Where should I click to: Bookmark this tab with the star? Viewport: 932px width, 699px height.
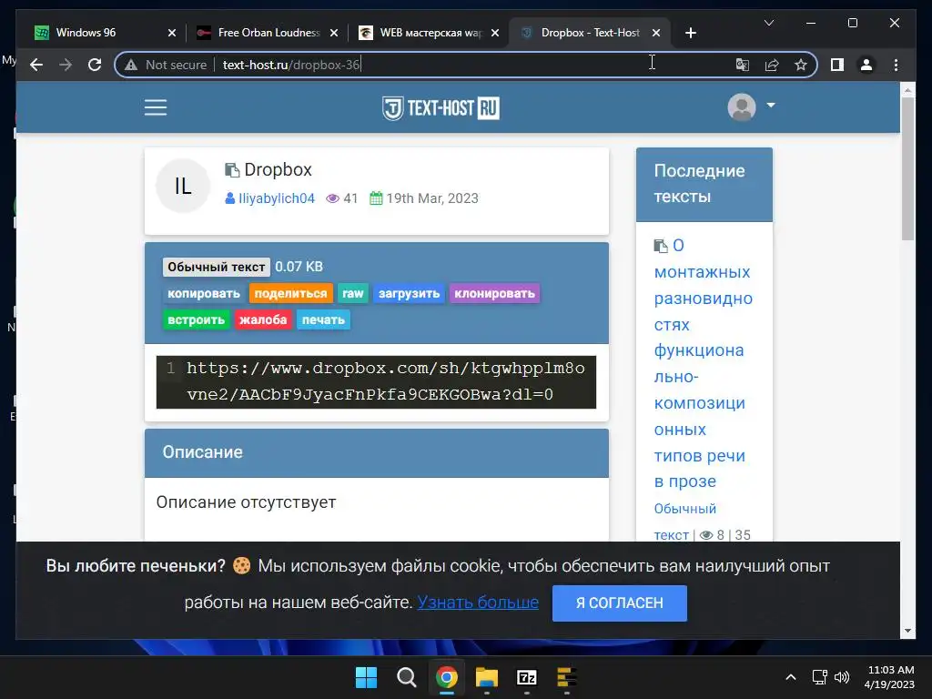click(x=801, y=65)
